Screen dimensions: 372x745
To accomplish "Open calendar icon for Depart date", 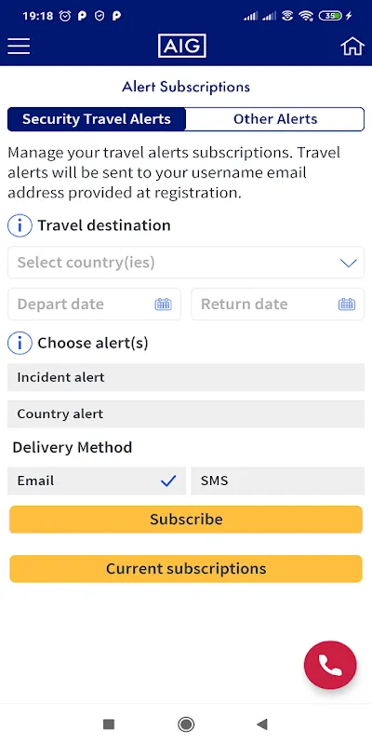I will tap(164, 305).
